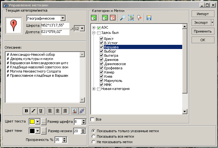The width and height of the screenshot is (218, 148).
Task: Click the bold formatting button
Action: coord(26,111)
